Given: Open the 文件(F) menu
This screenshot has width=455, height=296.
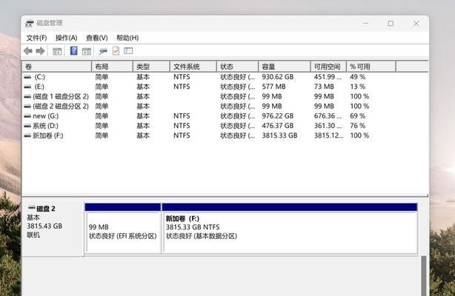Looking at the screenshot, I should (x=36, y=38).
